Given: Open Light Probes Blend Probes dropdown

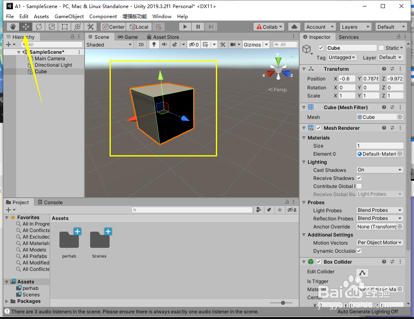Looking at the screenshot, I should (x=380, y=210).
